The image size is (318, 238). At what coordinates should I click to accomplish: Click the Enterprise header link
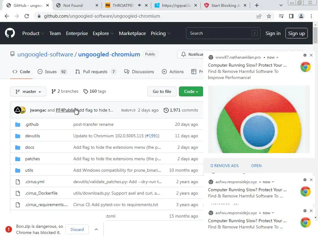coord(77,33)
